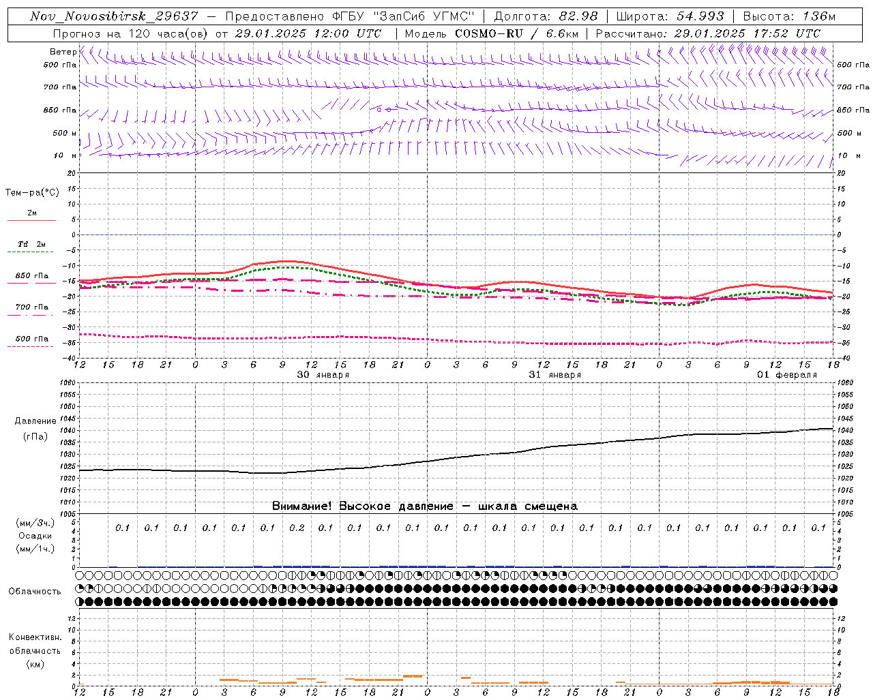The height and width of the screenshot is (698, 873).
Task: Select the 'Широта: 54.993' header field
Action: 670,16
